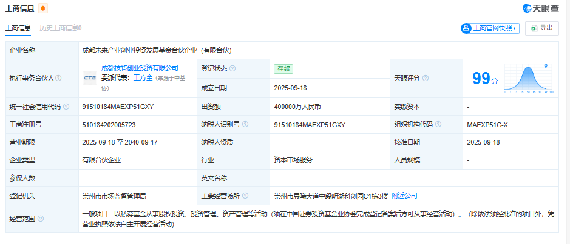
Task: Open representative 王方全 profile link
Action: [143, 78]
